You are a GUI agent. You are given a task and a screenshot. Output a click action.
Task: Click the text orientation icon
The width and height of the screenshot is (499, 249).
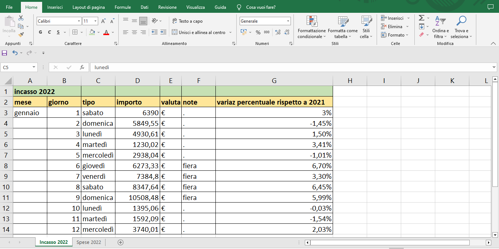[155, 21]
